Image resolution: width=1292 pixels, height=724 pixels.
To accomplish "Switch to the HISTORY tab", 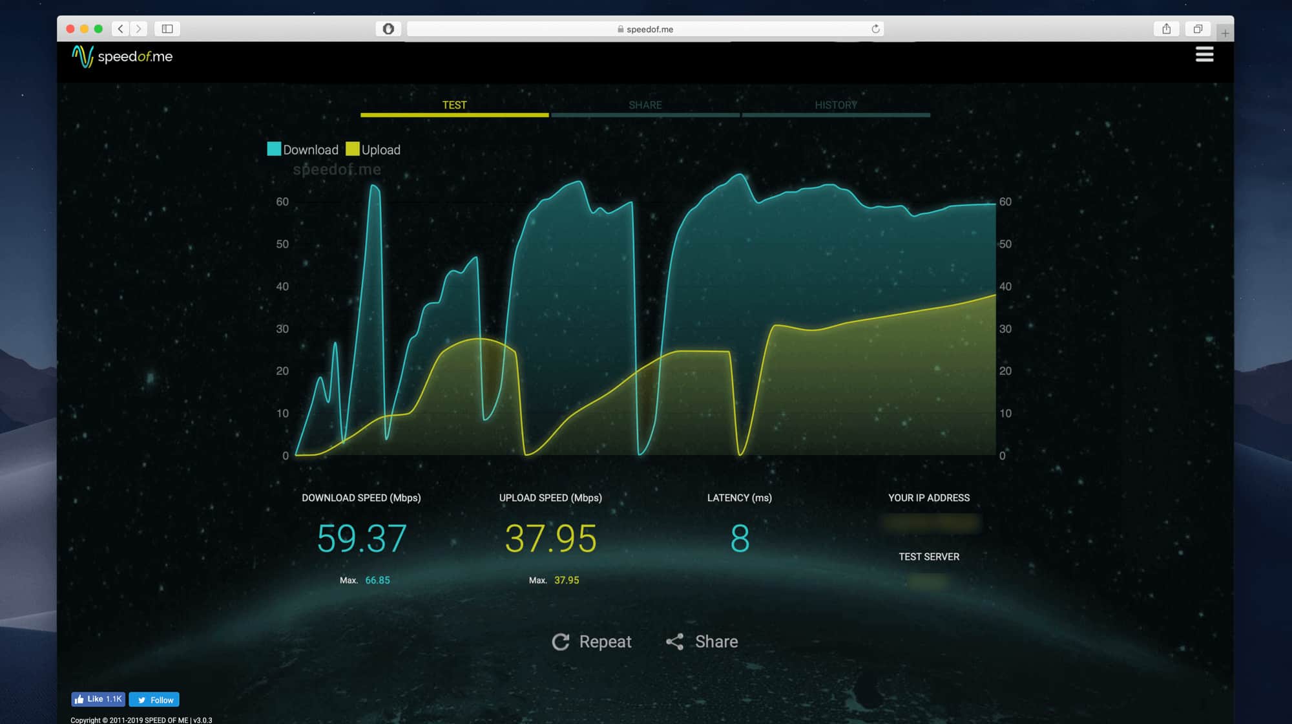I will 835,105.
